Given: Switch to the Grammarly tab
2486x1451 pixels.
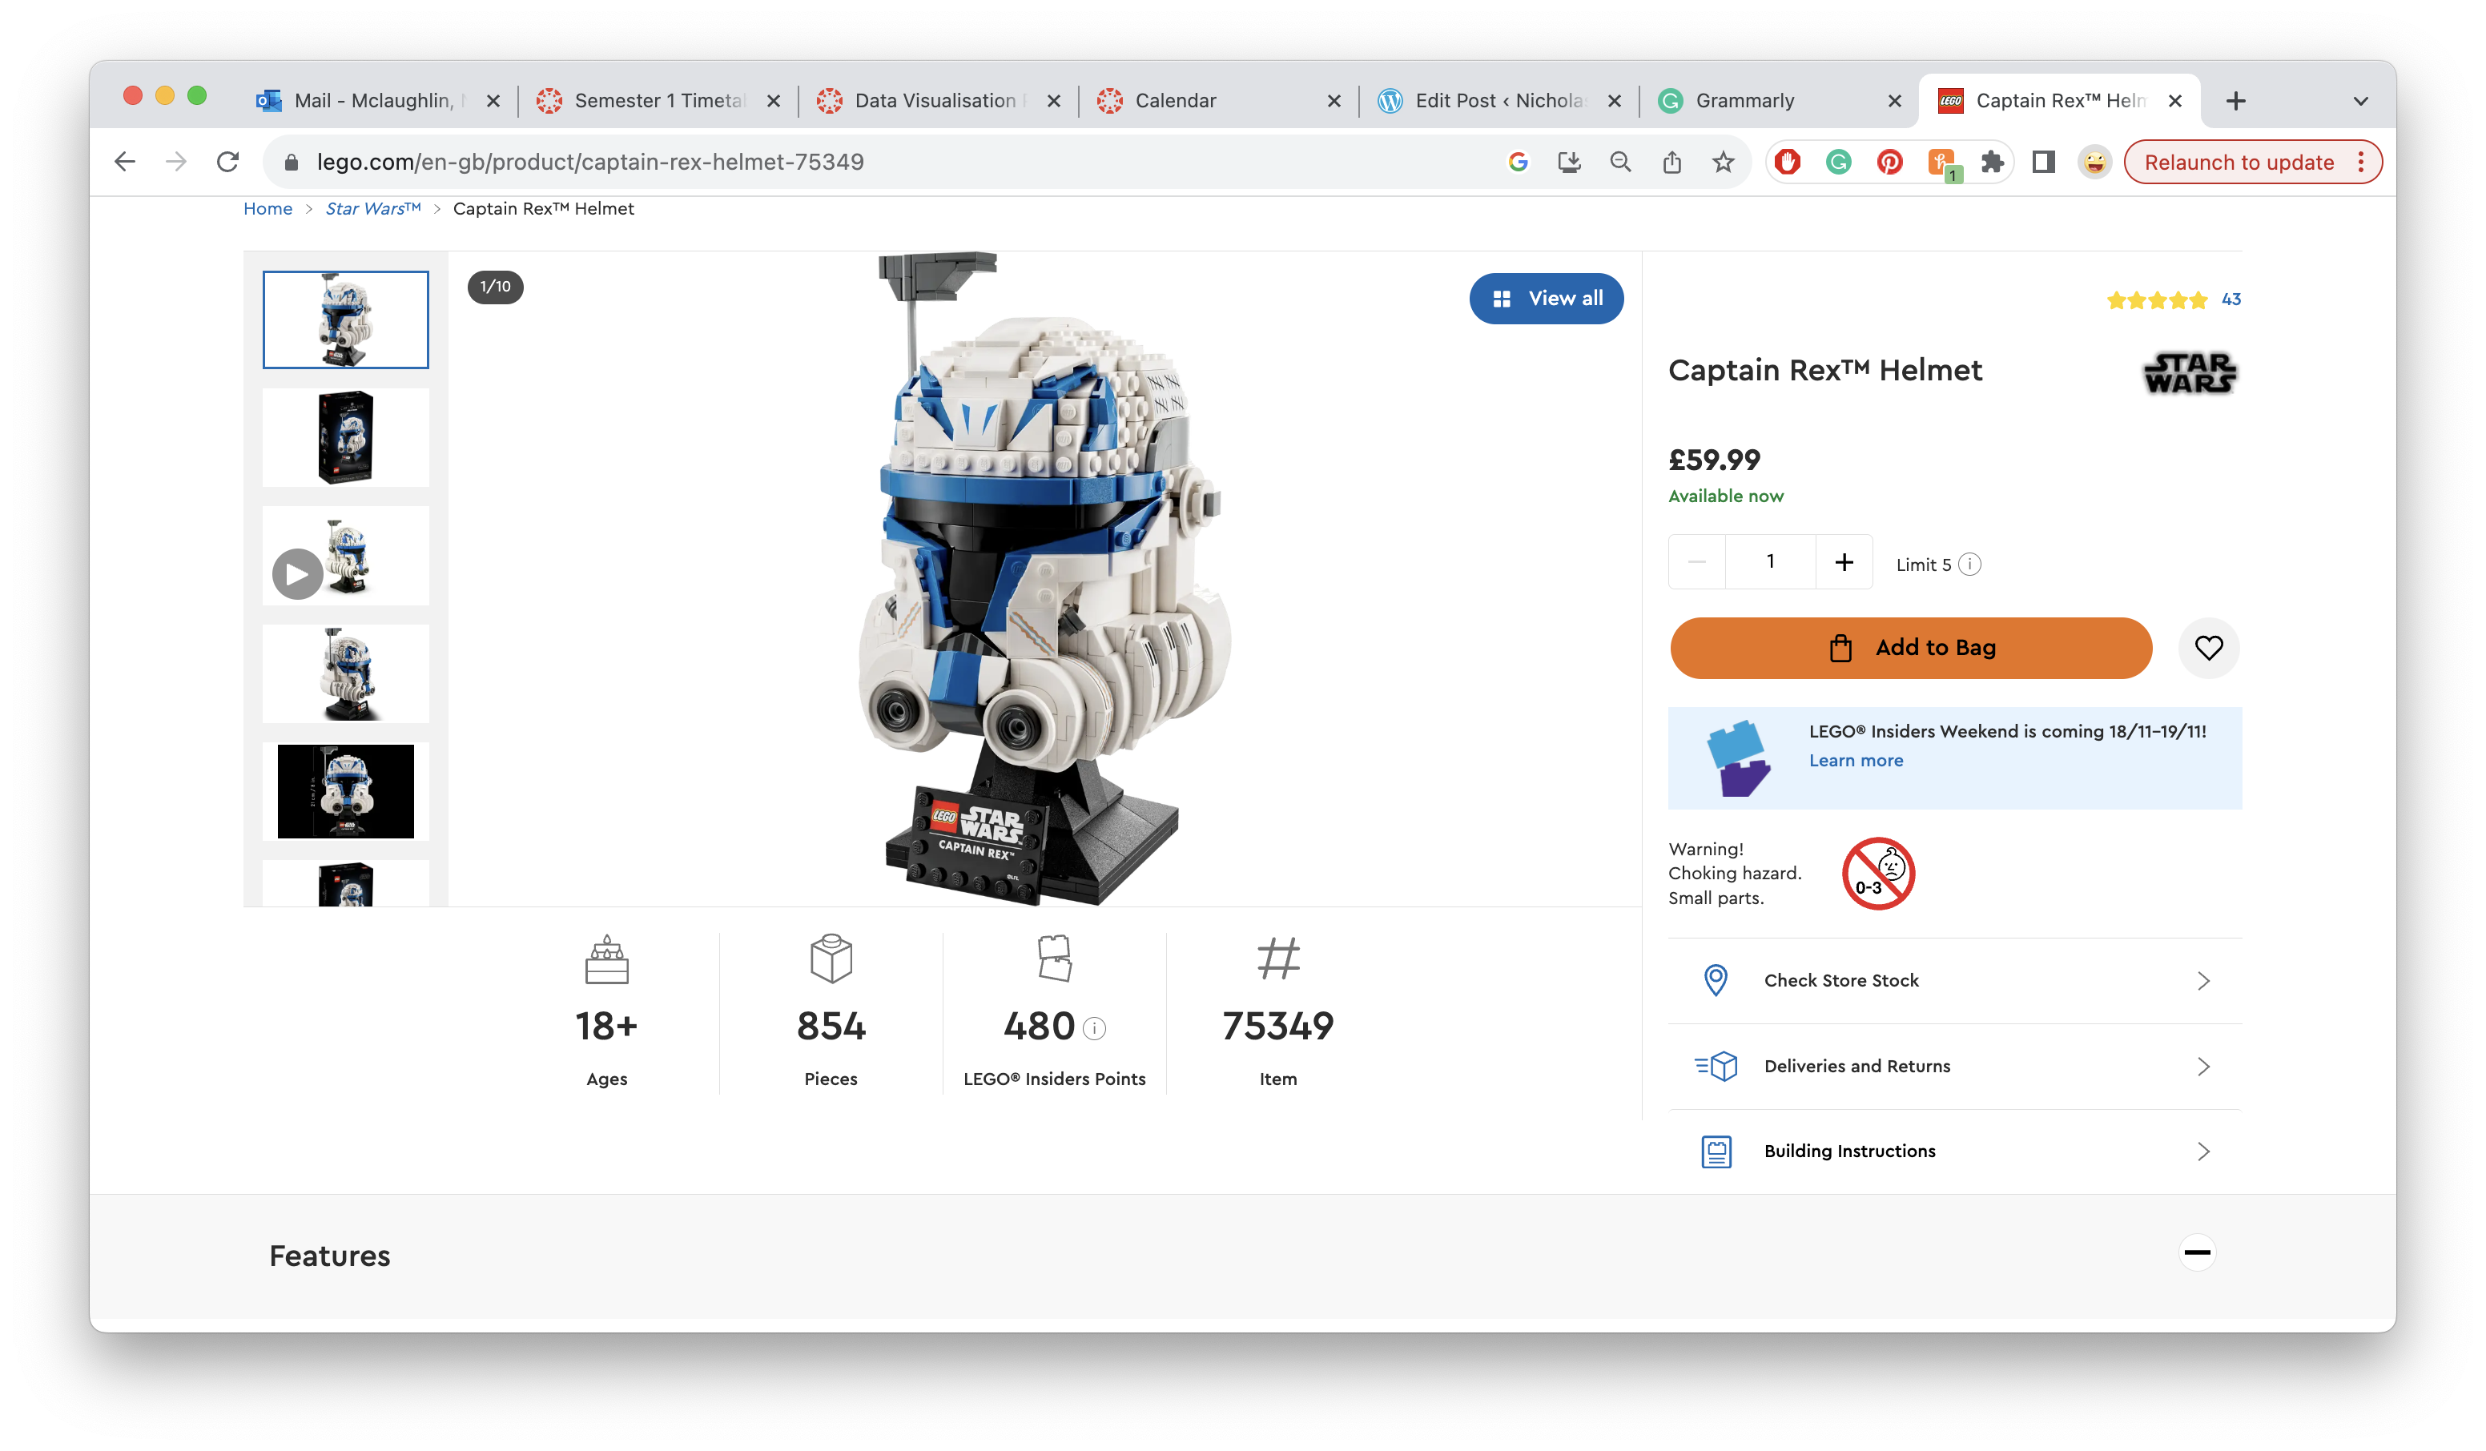Looking at the screenshot, I should [x=1744, y=101].
